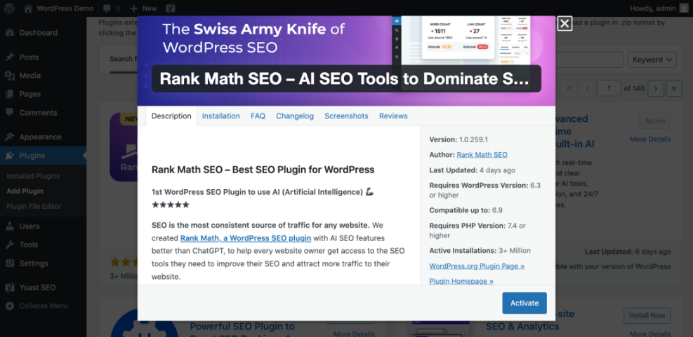Click the Posts pin icon
The image size is (693, 337).
10,57
